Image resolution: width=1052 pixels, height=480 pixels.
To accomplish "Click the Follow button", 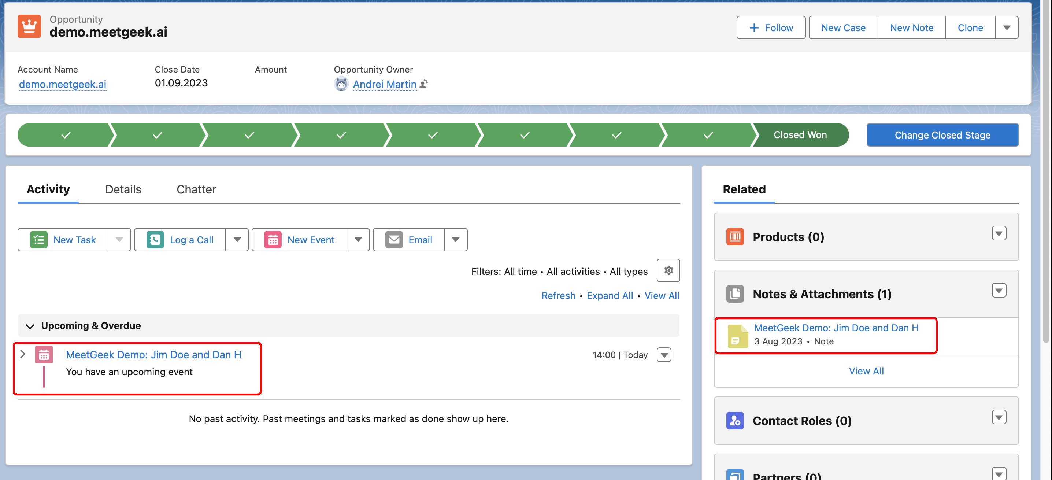I will pos(771,28).
